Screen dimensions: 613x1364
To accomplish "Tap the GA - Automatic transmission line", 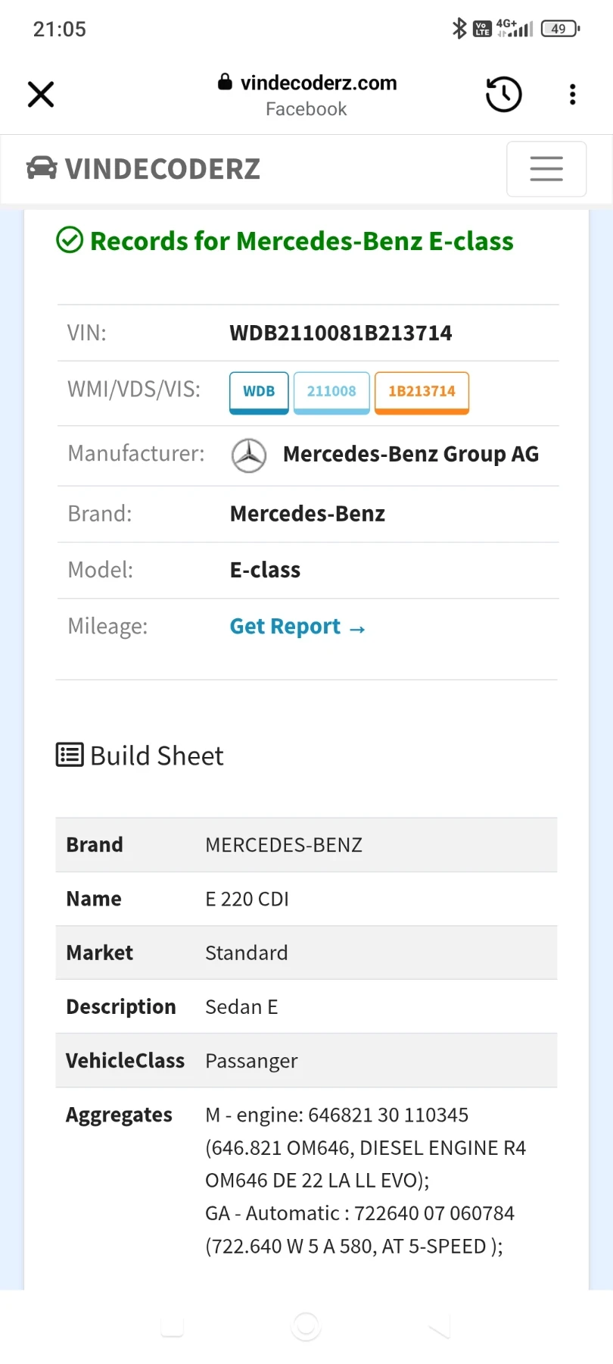I will click(359, 1213).
